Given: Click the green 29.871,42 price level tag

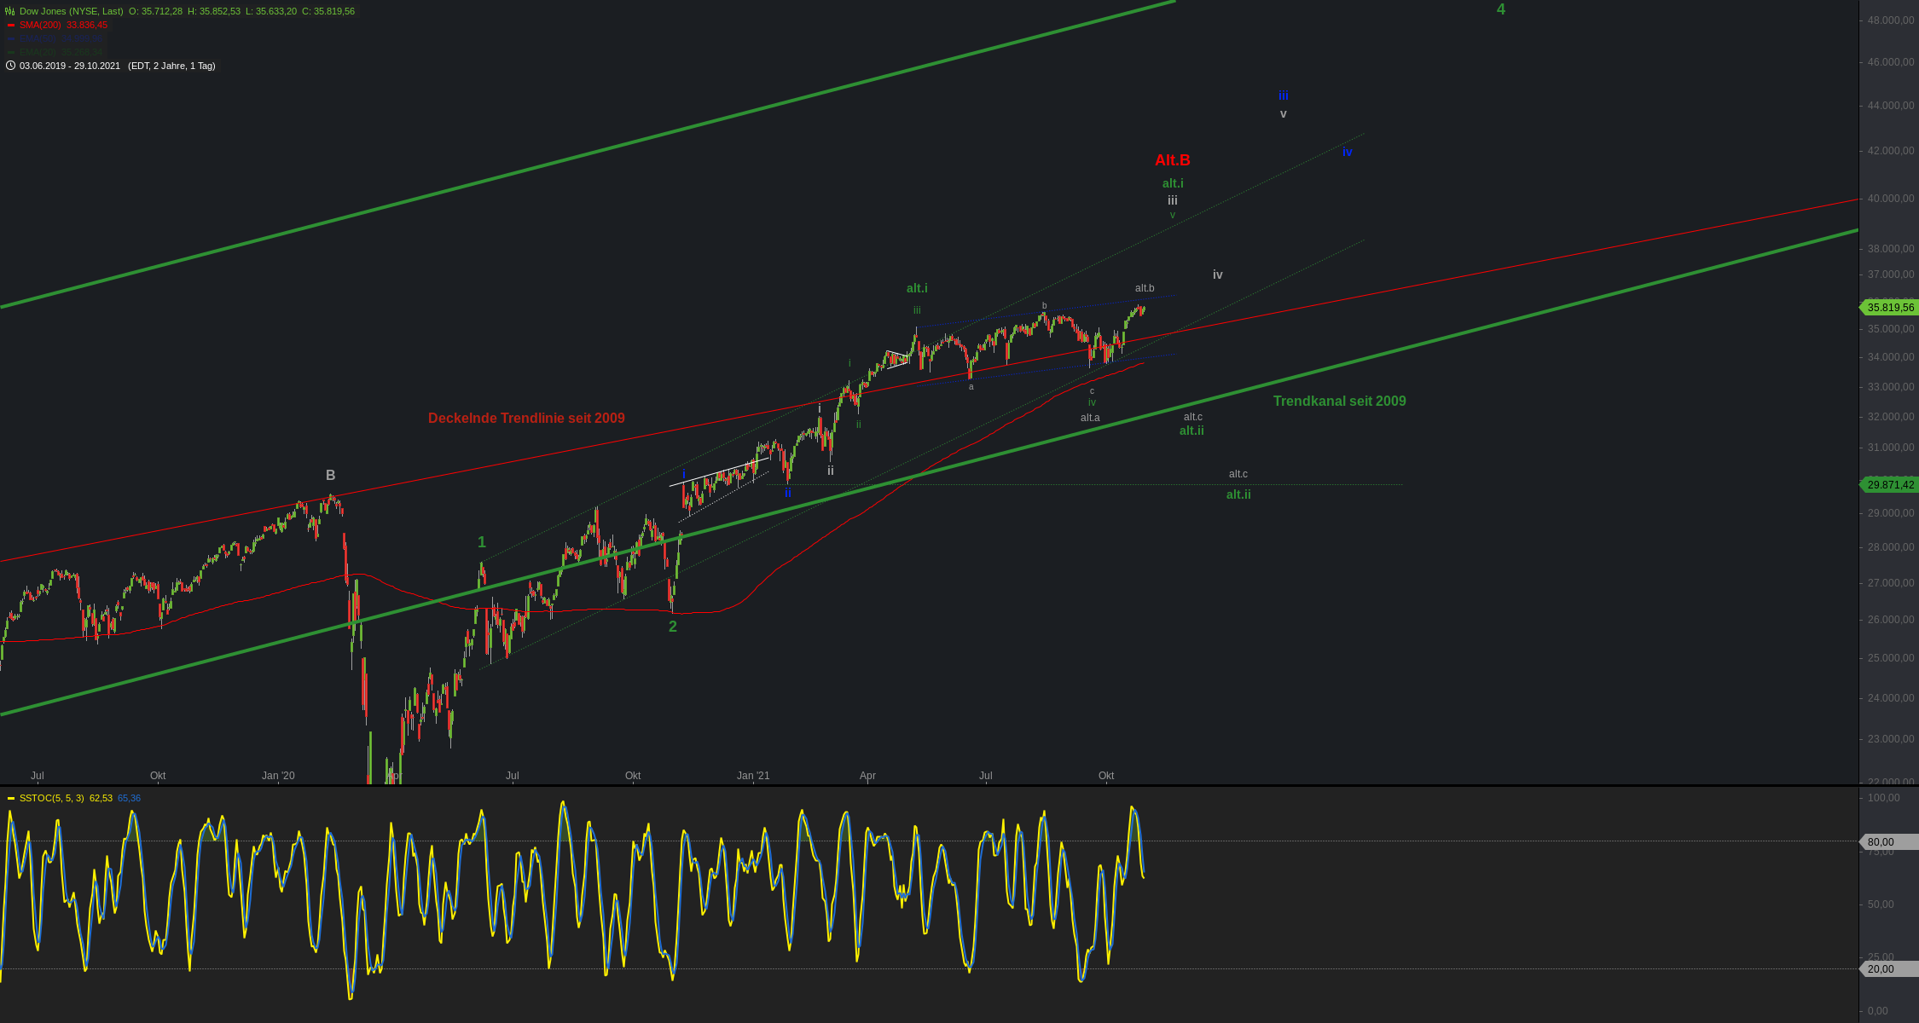Looking at the screenshot, I should (1890, 484).
